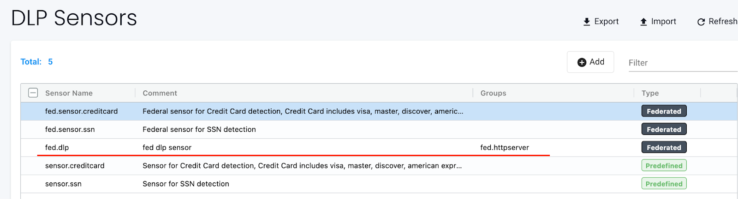Select the sensor.ssn row
The height and width of the screenshot is (199, 738).
click(x=63, y=184)
